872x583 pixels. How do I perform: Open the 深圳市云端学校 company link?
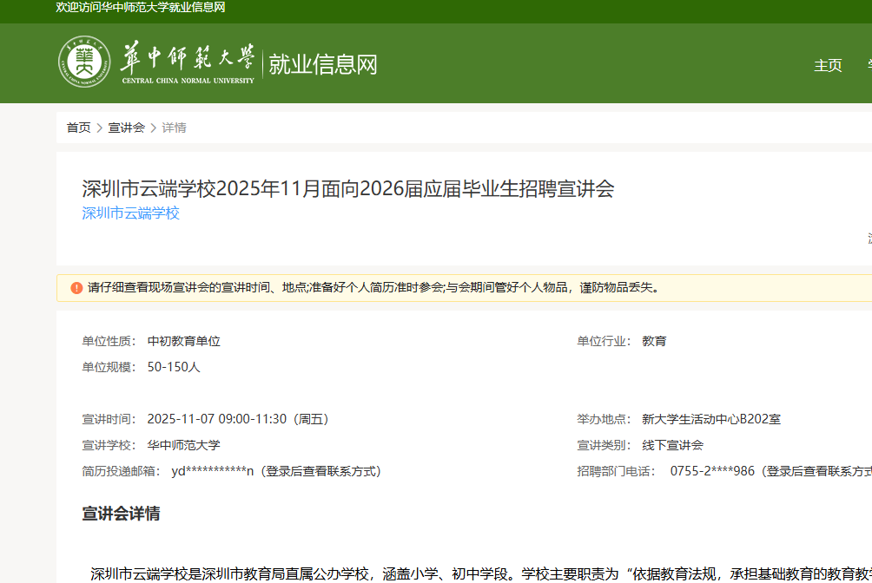tap(130, 213)
